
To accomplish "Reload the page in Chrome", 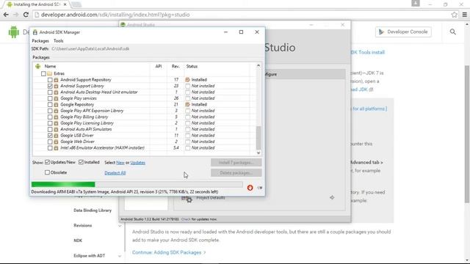I will (x=26, y=15).
